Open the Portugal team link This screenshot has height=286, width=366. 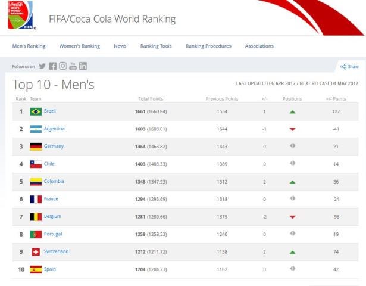coord(53,234)
